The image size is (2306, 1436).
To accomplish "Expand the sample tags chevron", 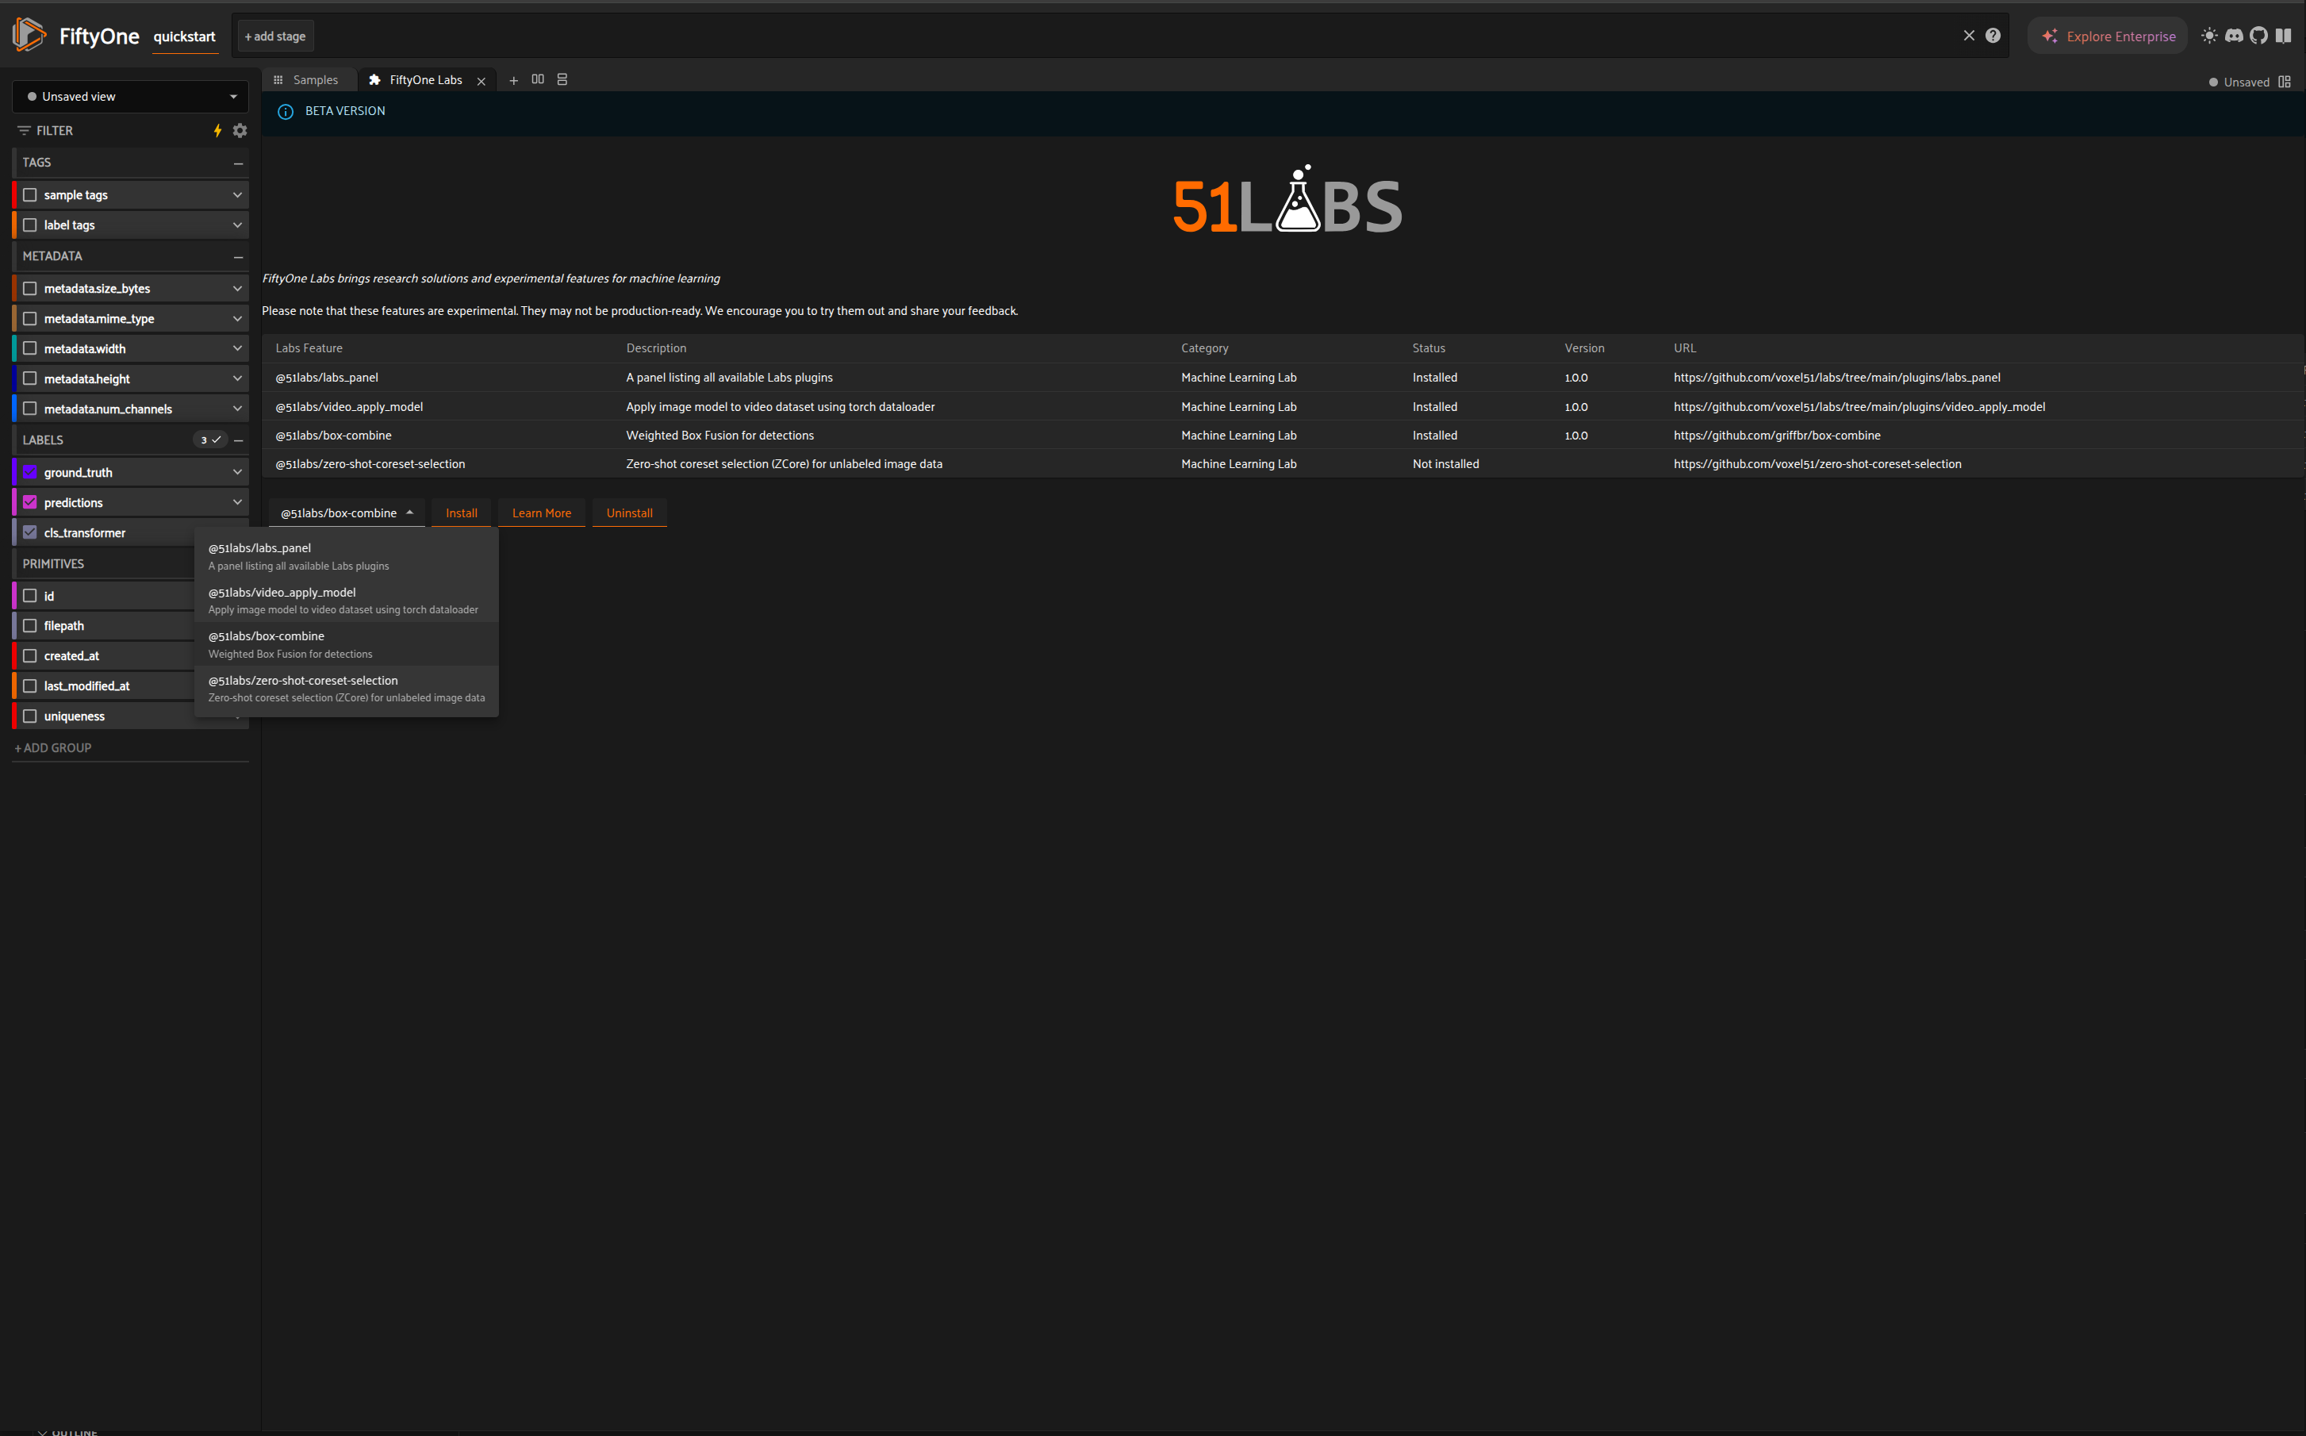I will point(237,194).
